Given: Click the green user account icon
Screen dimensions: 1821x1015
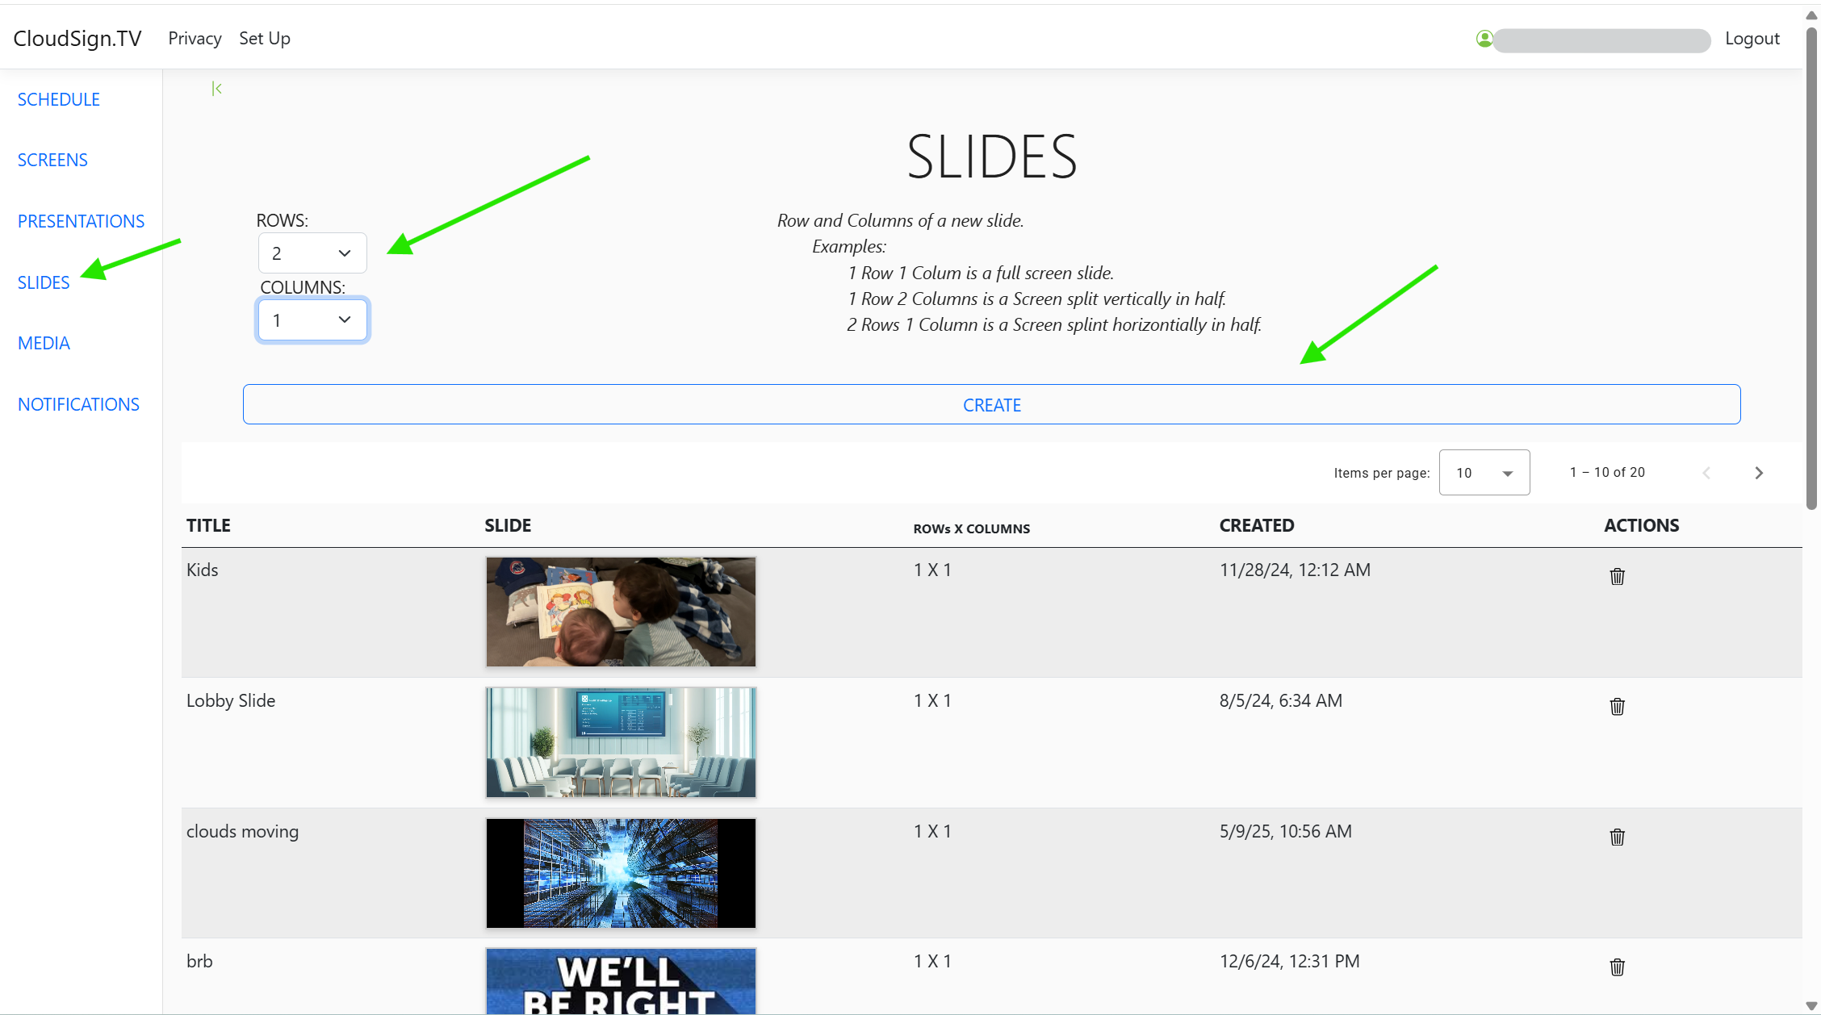Looking at the screenshot, I should [1484, 39].
